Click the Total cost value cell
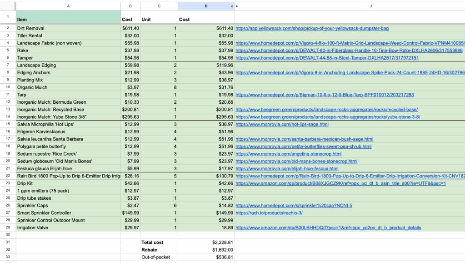The height and width of the screenshot is (263, 465). (206, 243)
